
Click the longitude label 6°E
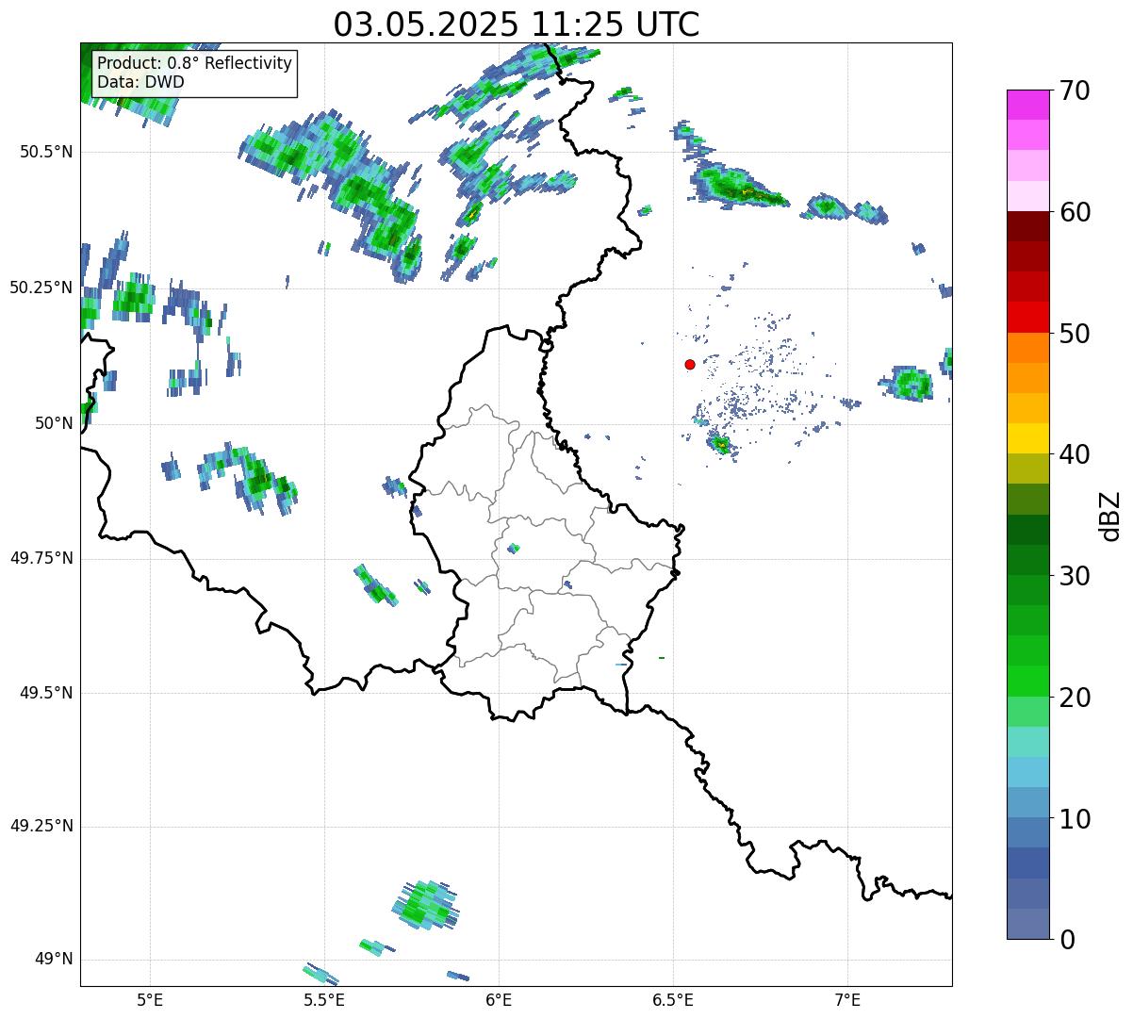point(499,999)
